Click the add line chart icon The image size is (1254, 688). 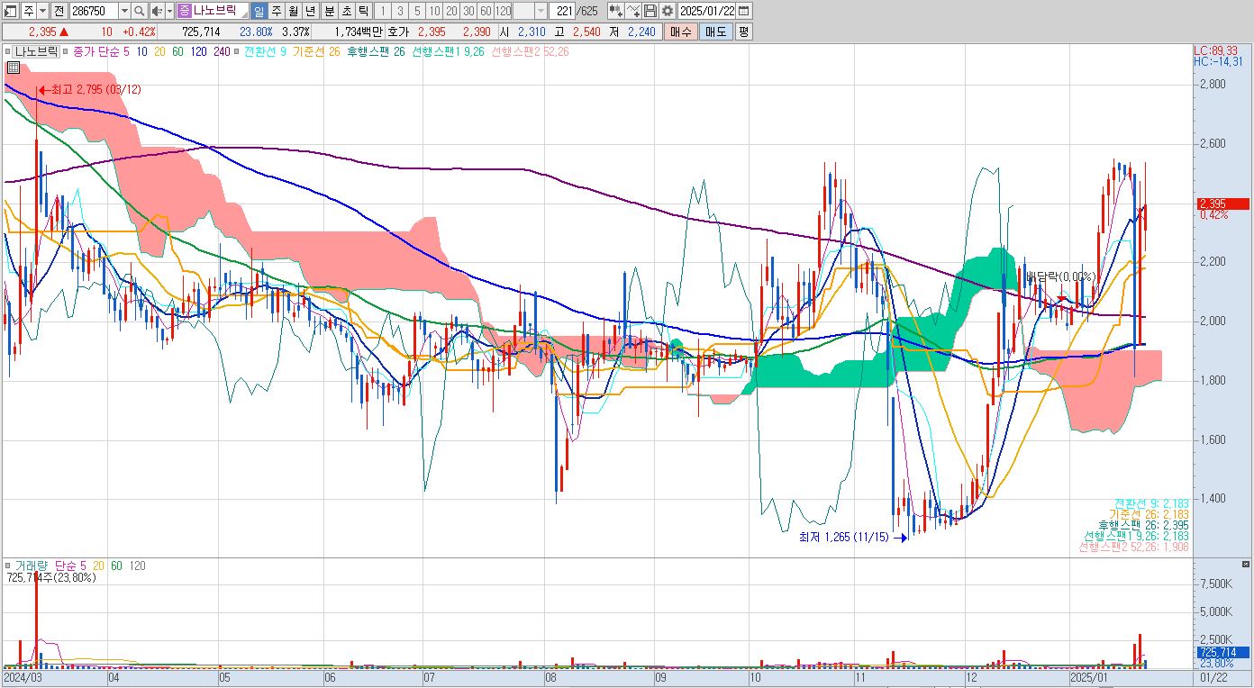(x=632, y=11)
